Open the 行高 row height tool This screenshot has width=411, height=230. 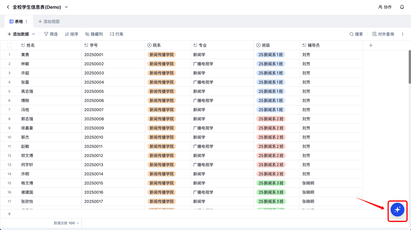116,34
